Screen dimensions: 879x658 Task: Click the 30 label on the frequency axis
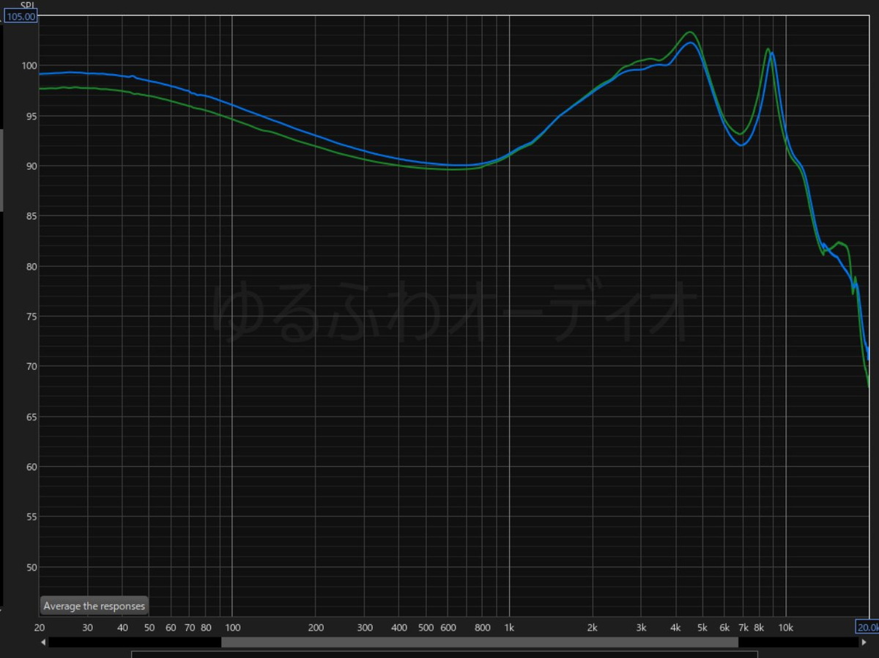click(88, 628)
